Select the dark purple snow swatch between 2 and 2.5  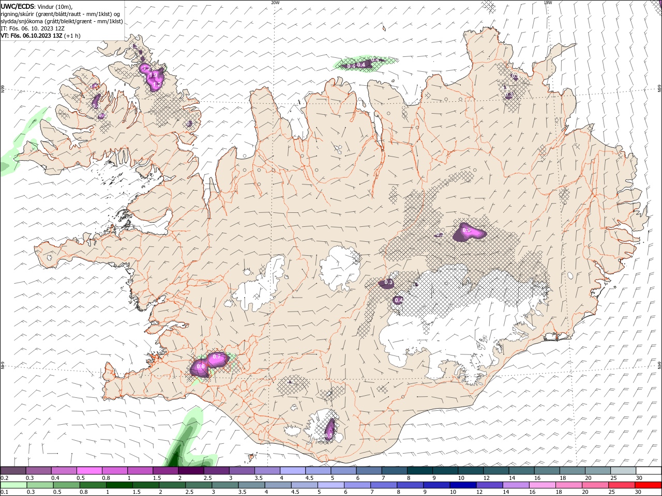pos(191,470)
